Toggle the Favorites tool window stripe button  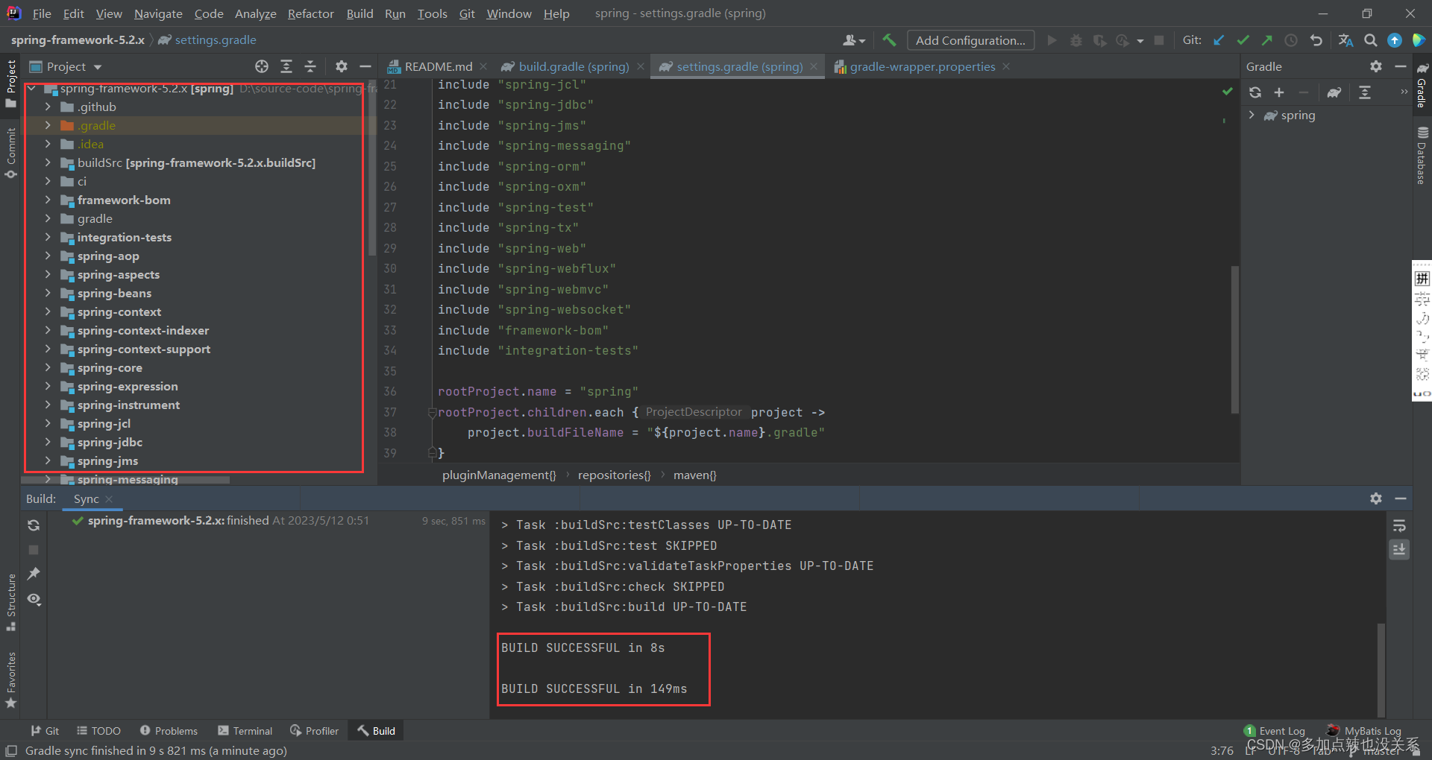(10, 680)
